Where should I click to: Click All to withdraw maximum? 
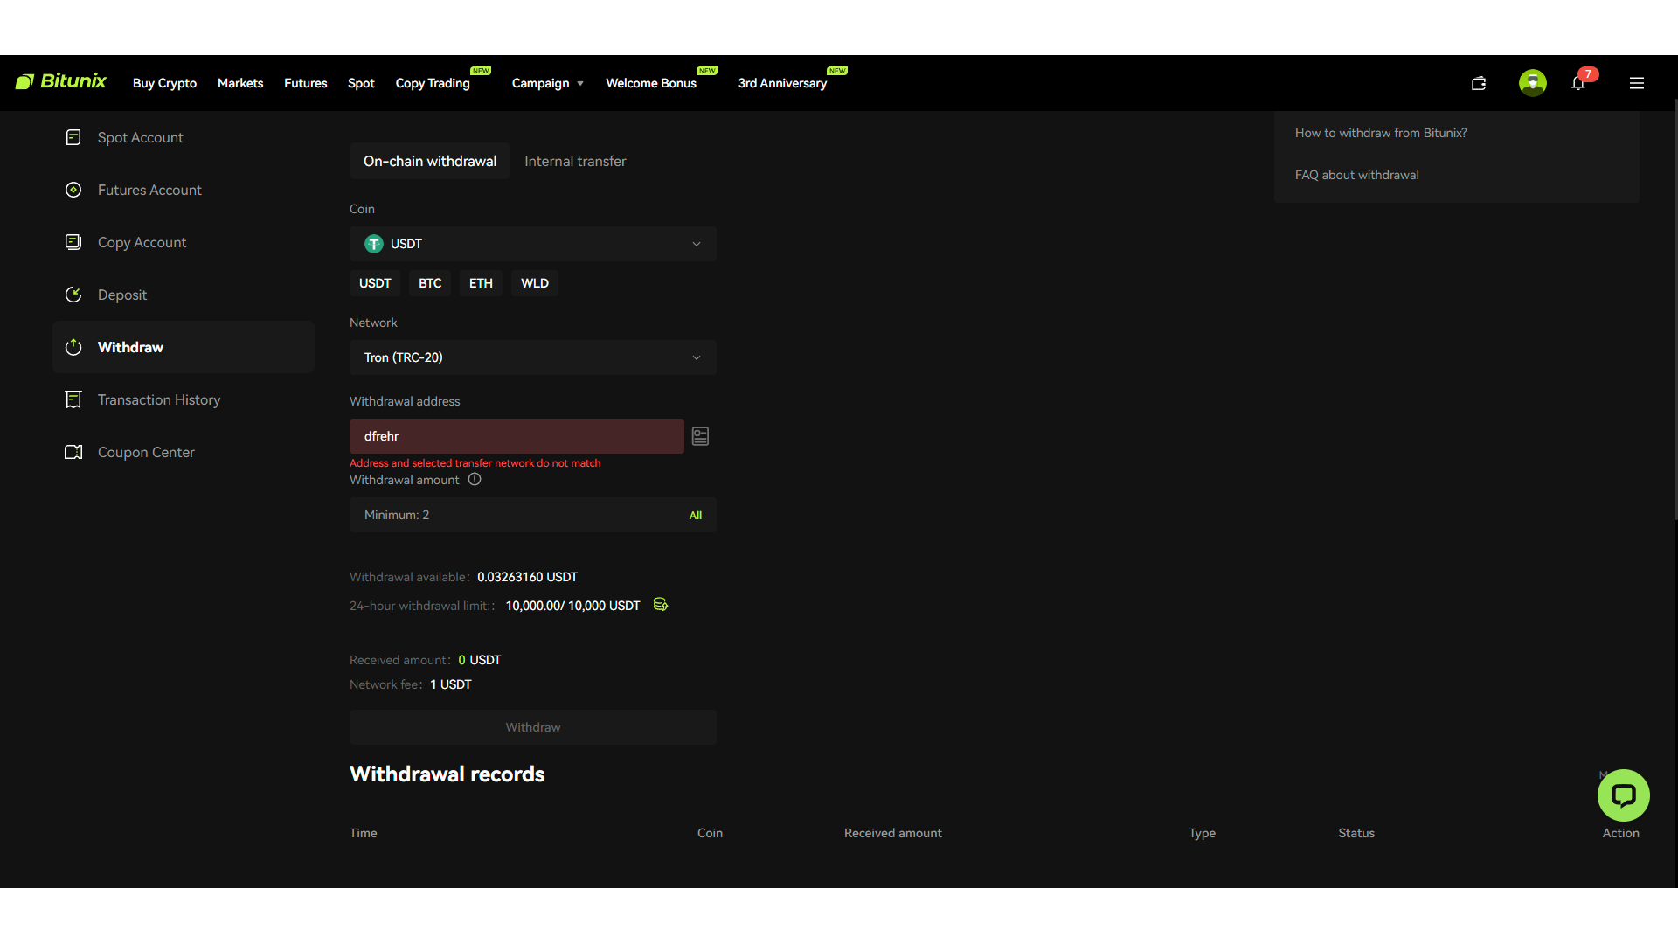(696, 515)
